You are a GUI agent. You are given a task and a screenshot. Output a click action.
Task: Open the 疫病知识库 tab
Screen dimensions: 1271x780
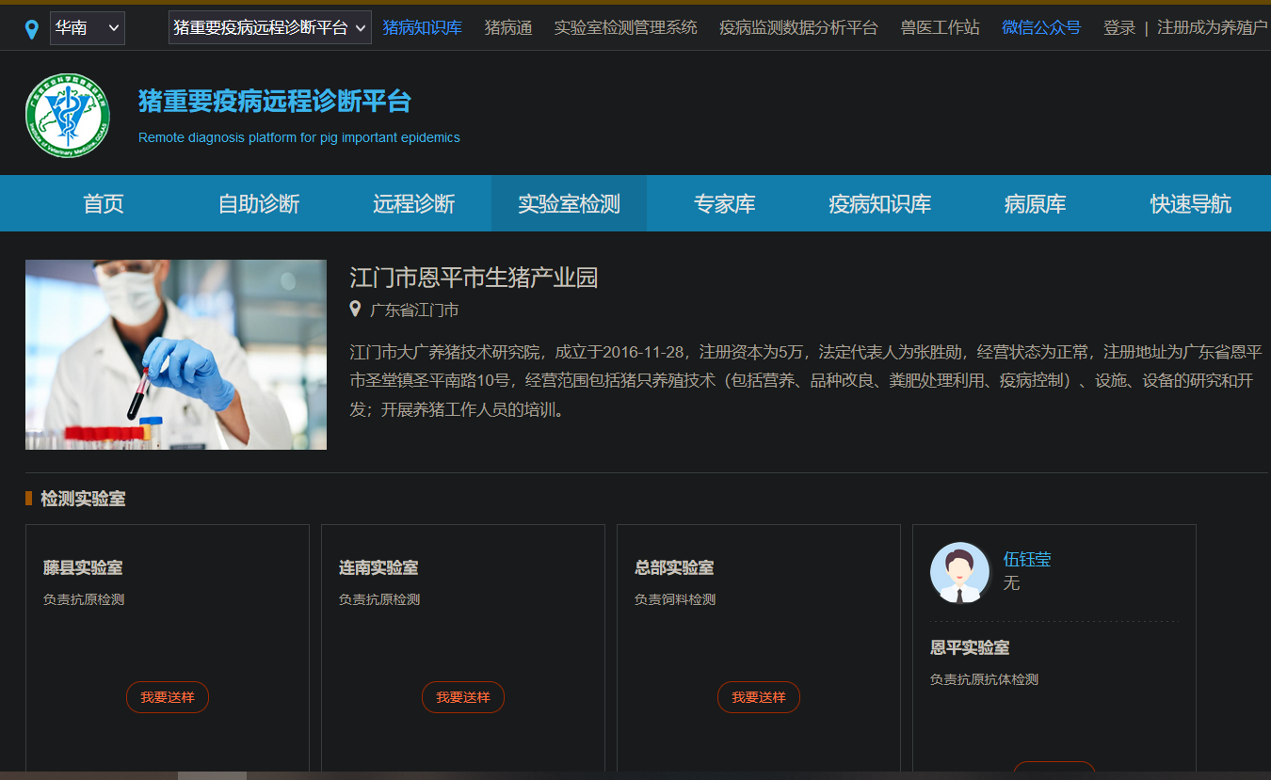click(879, 203)
